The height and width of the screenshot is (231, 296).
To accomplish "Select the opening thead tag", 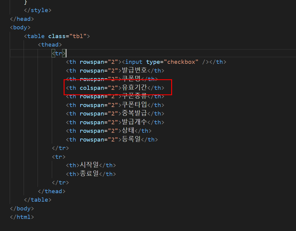I will point(50,45).
